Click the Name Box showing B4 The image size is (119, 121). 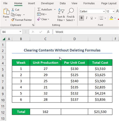coord(12,32)
